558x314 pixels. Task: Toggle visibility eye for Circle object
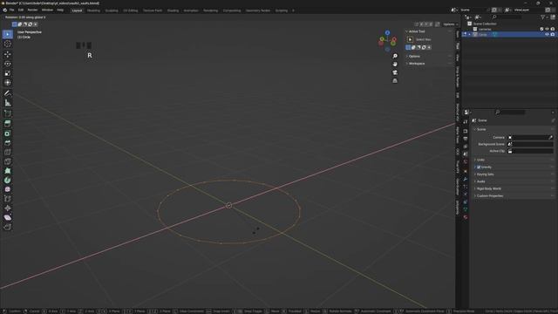(x=547, y=35)
